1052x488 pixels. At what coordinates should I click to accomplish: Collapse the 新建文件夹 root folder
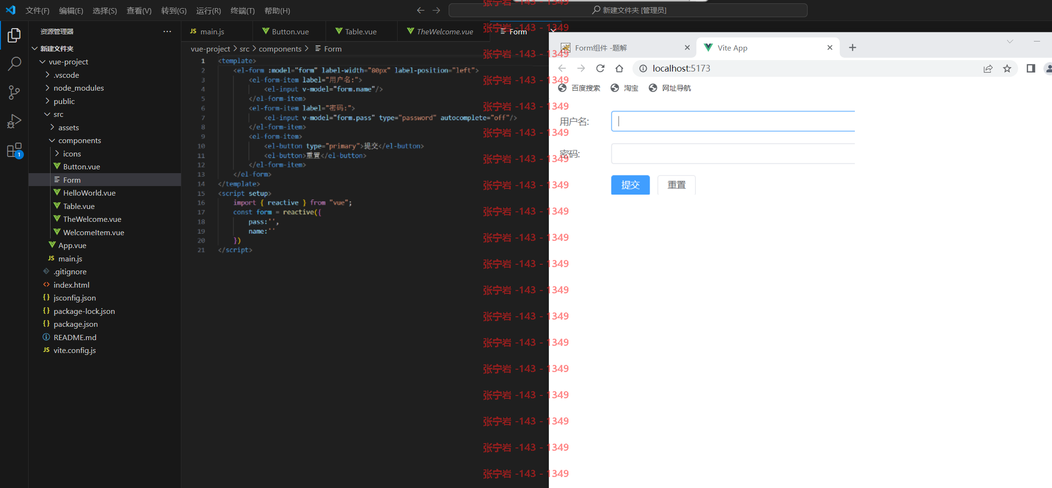[35, 49]
